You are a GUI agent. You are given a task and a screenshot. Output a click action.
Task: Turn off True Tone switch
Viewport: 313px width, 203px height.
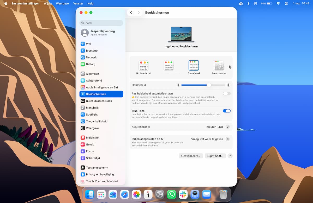227,111
